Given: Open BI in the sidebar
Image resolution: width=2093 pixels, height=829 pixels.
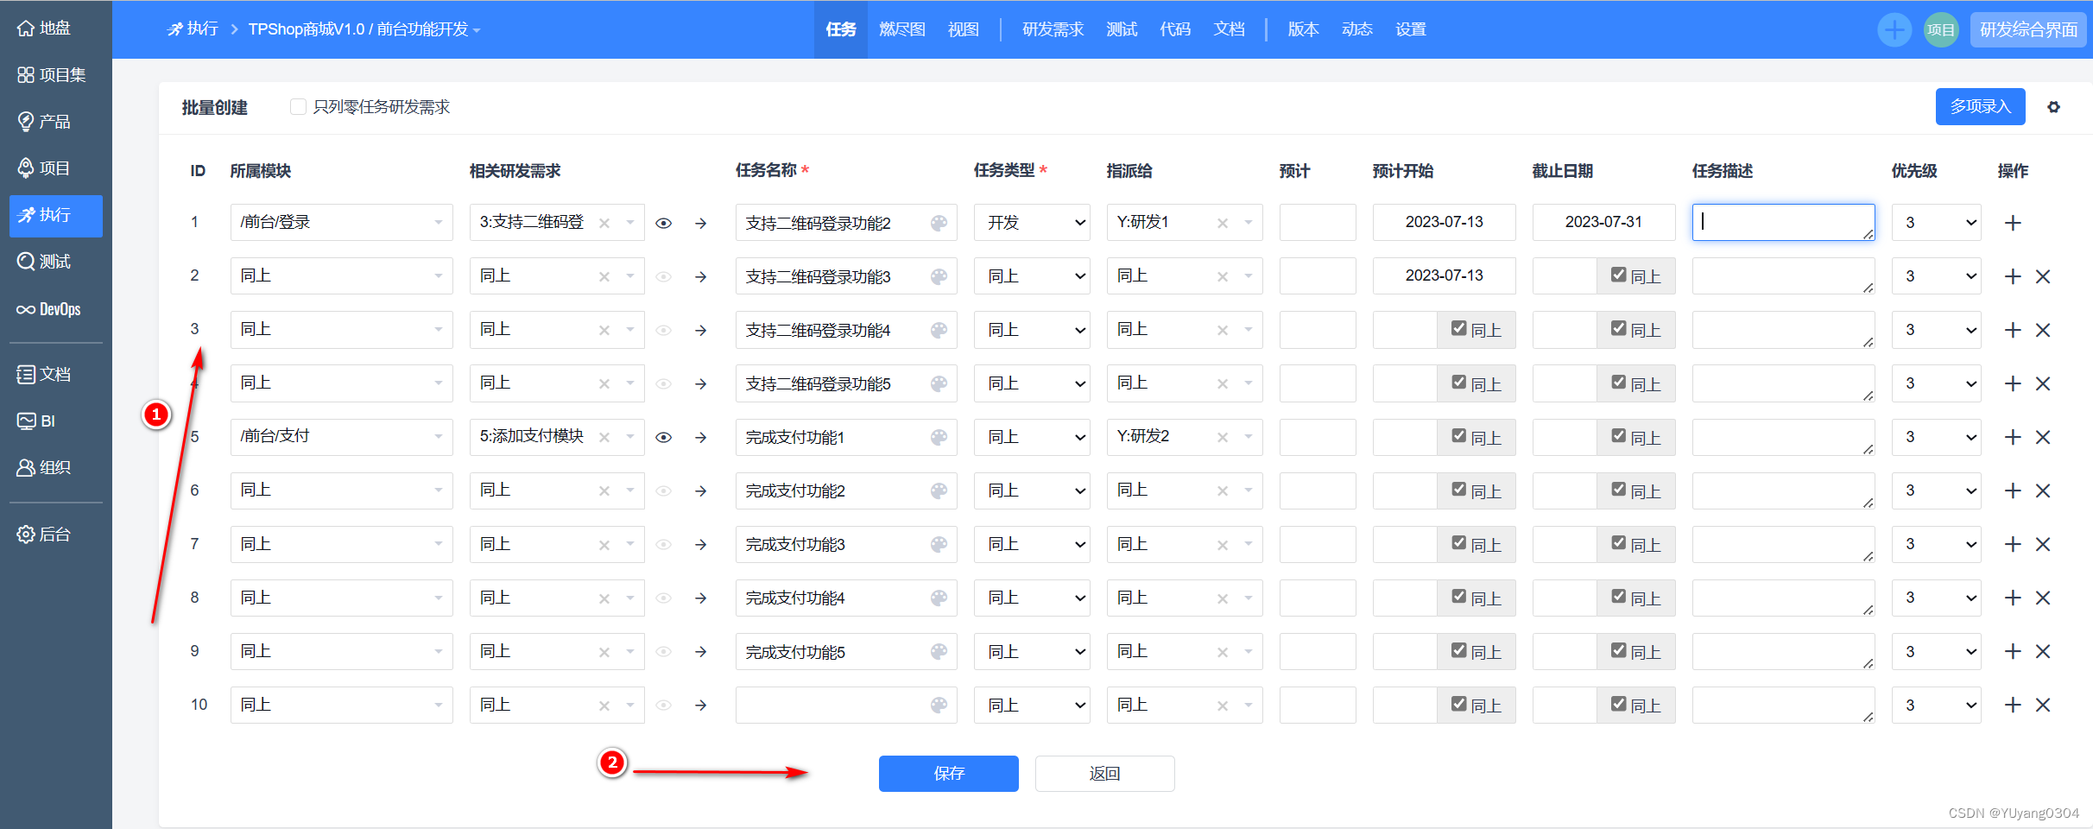Looking at the screenshot, I should pos(37,421).
